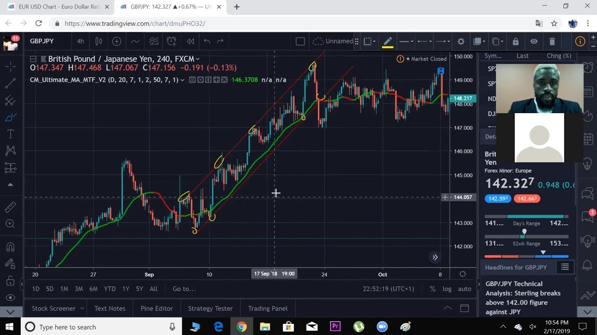Select the ruler measure tool
Viewport: 597px width, 335px height.
tap(10, 207)
